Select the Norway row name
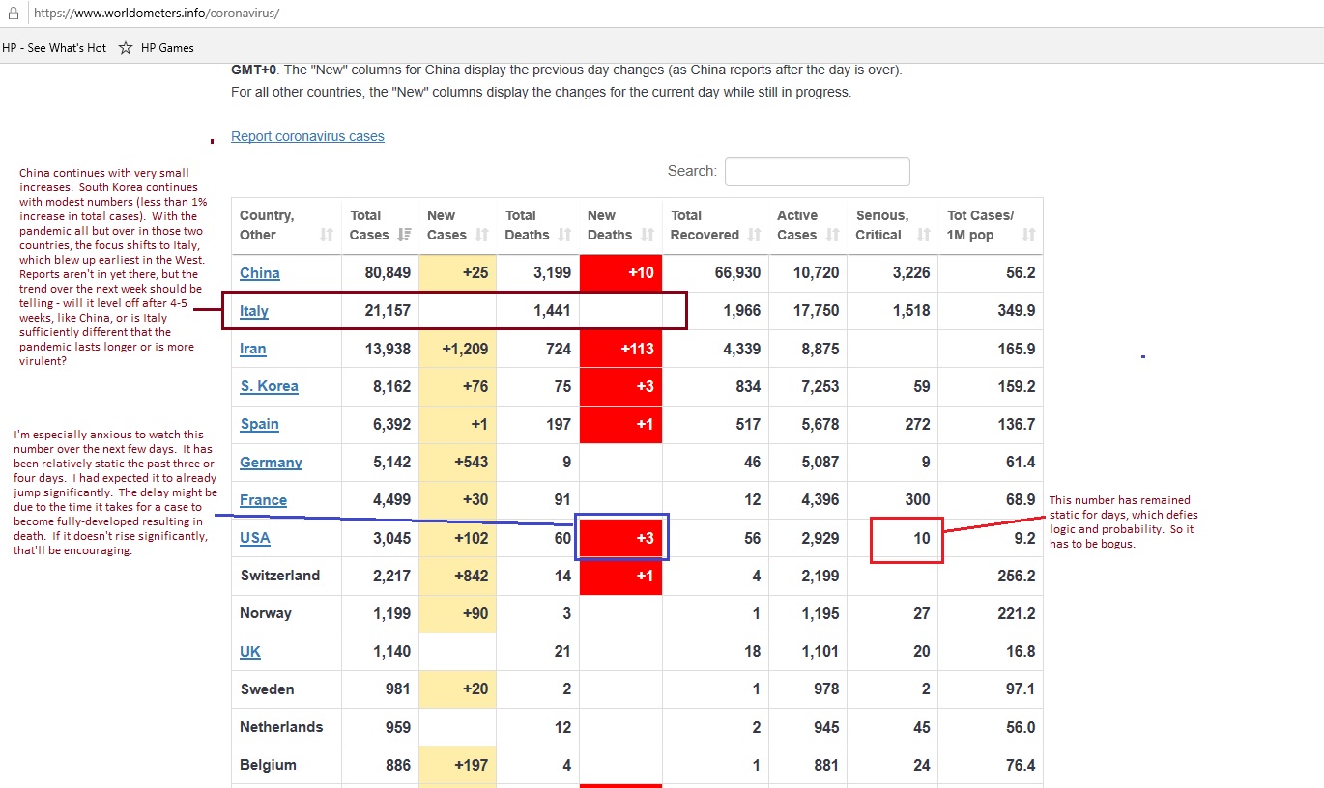This screenshot has width=1324, height=788. (x=268, y=613)
